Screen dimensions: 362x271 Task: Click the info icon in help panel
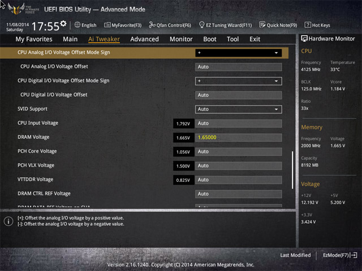click(x=8, y=221)
